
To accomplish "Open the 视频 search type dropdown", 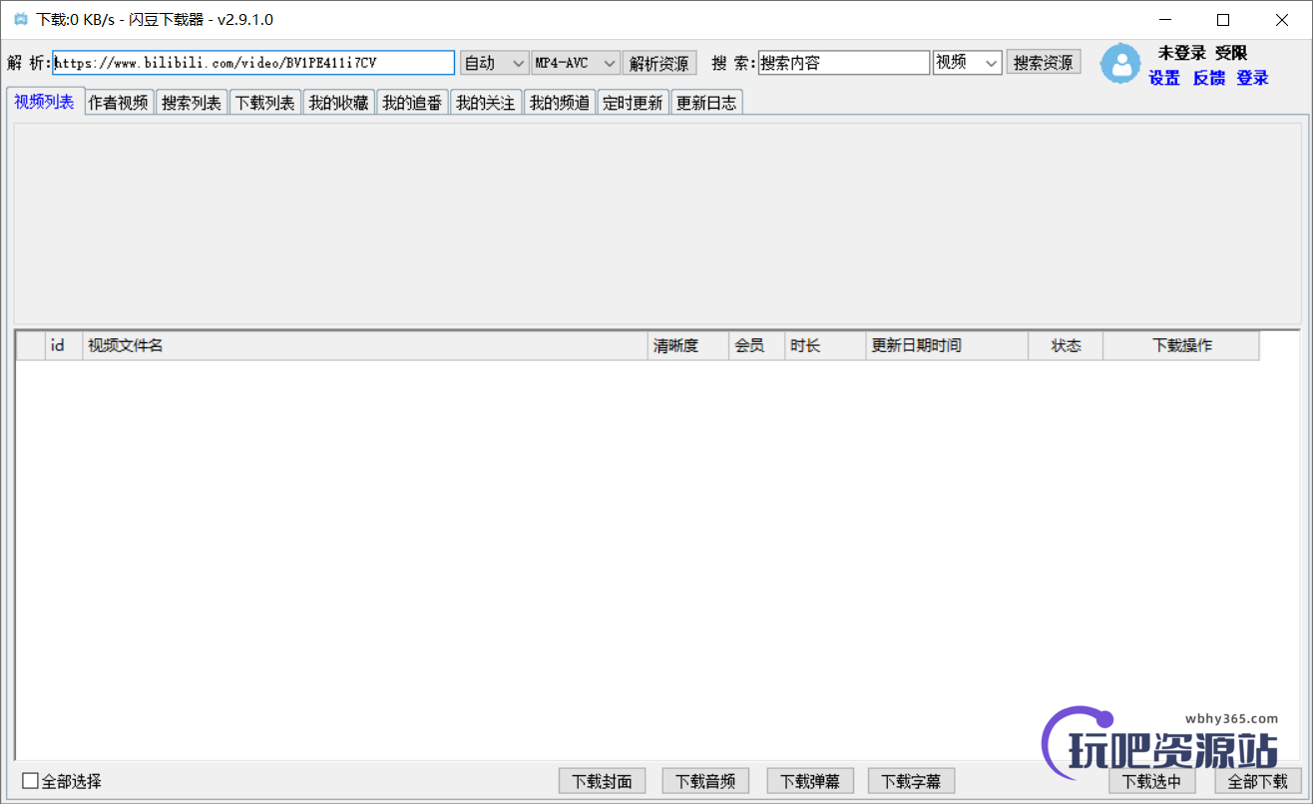I will [x=967, y=63].
